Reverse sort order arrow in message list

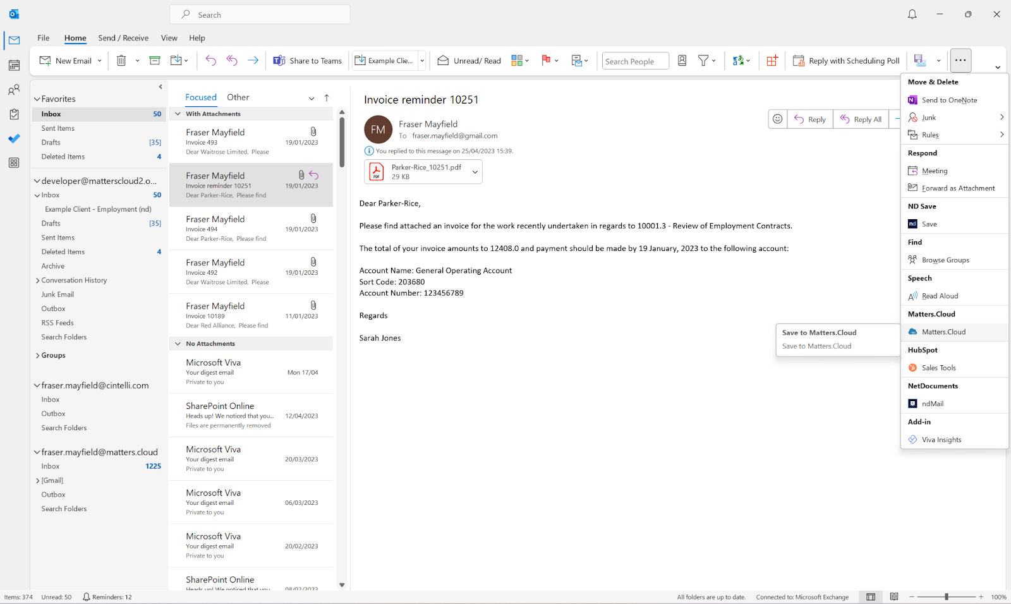(x=327, y=98)
